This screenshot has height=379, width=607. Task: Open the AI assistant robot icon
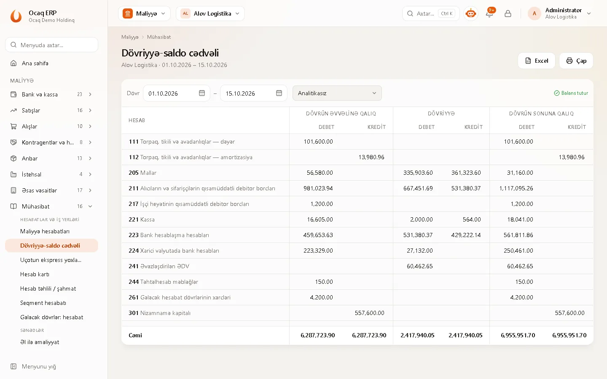click(x=471, y=13)
